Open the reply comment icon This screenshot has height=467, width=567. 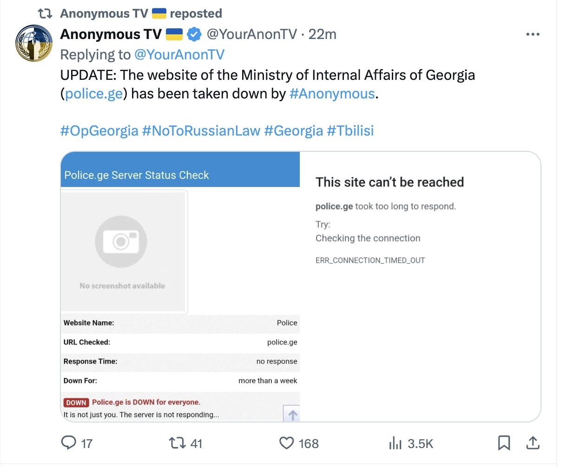pos(69,443)
